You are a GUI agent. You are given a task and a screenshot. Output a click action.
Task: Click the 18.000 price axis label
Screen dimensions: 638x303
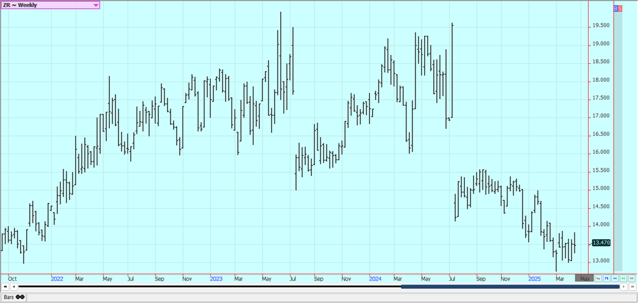[600, 80]
